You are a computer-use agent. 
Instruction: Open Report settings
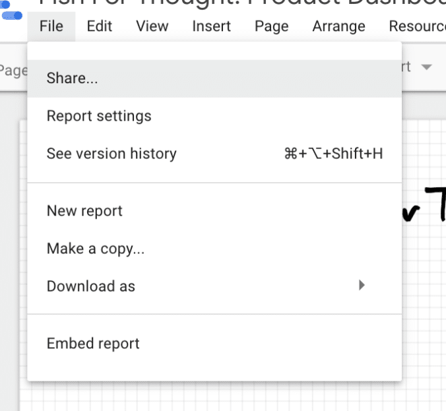(214, 116)
